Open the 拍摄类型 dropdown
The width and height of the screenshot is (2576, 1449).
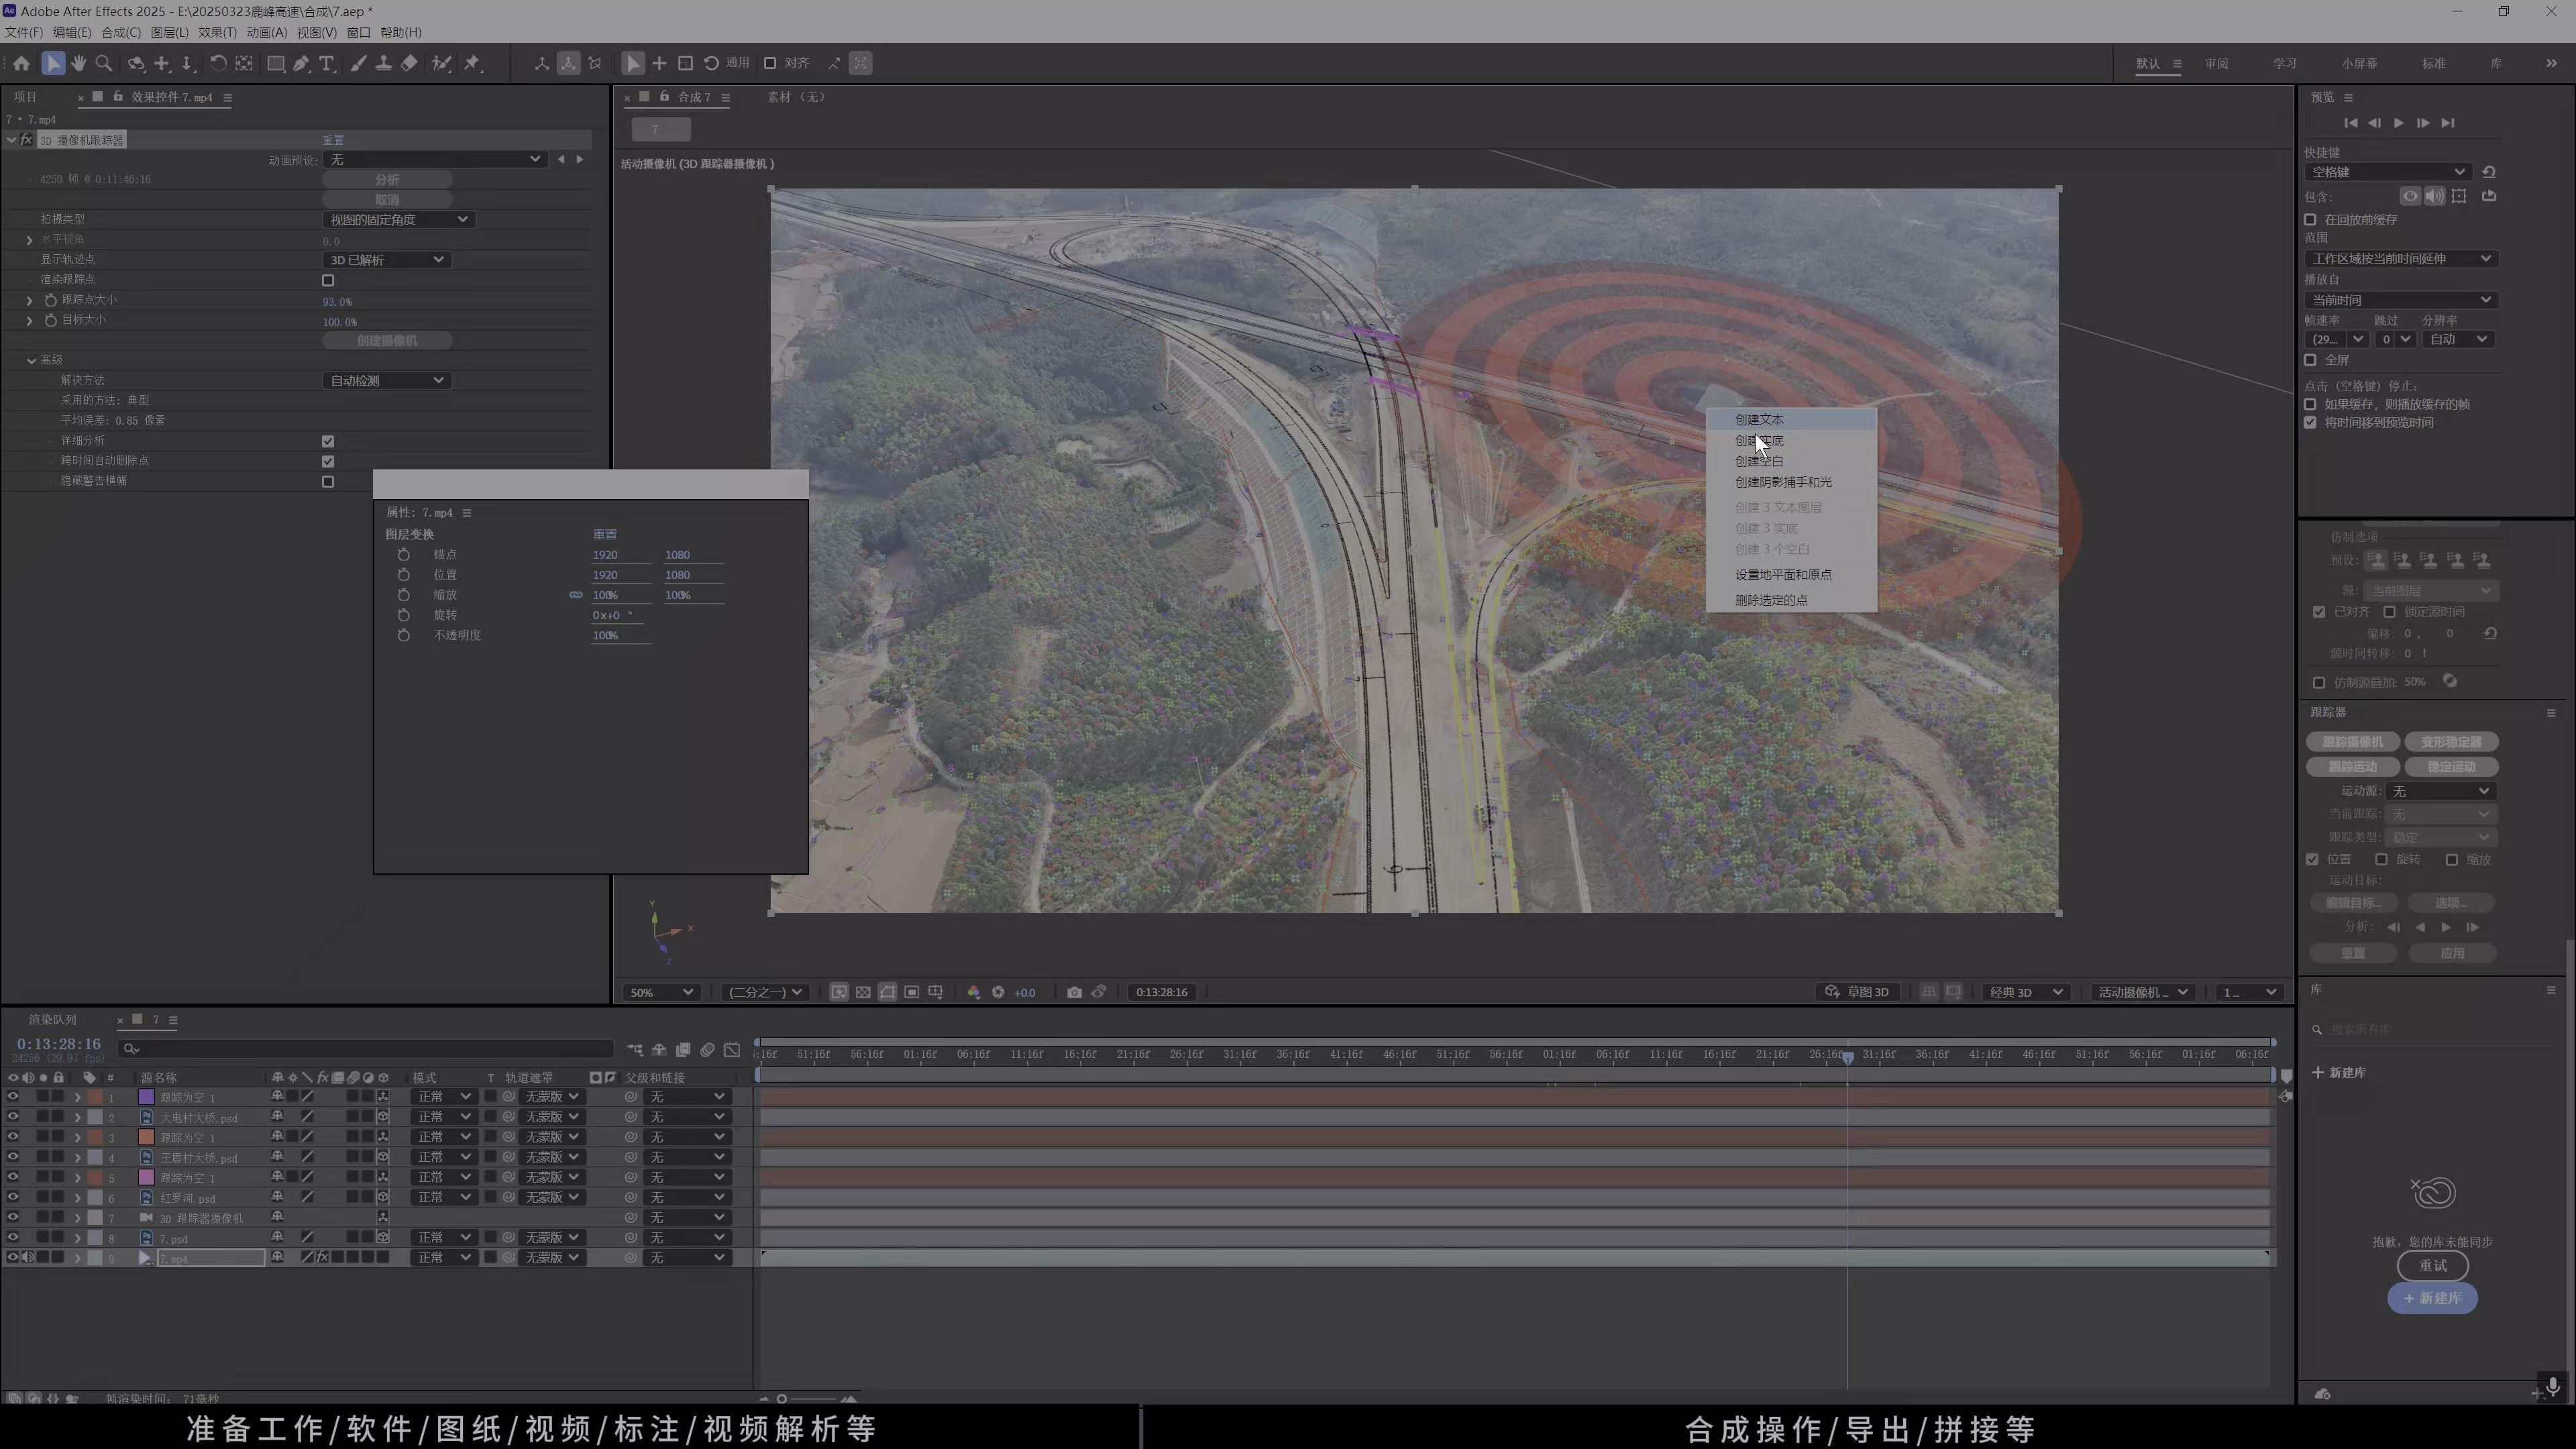pyautogui.click(x=399, y=219)
